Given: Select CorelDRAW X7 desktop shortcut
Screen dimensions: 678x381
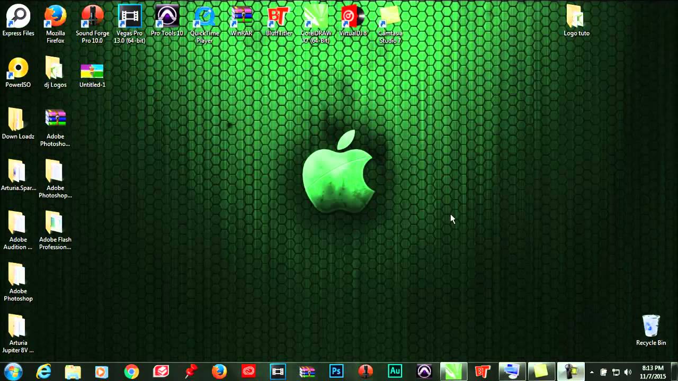Looking at the screenshot, I should 316,25.
